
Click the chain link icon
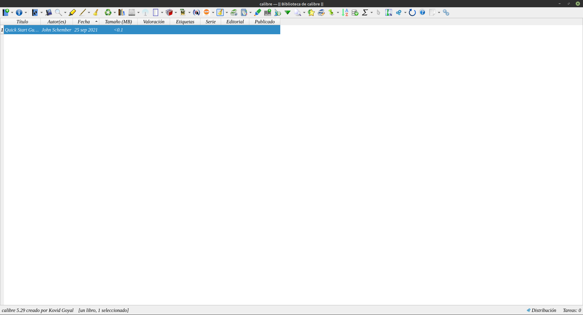(446, 12)
